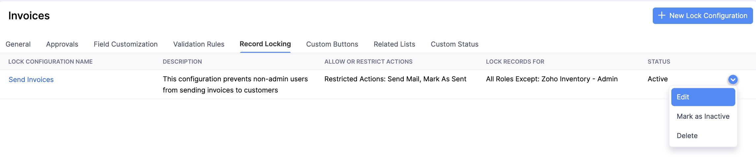Go to the Field Customization tab
756x164 pixels.
(126, 44)
